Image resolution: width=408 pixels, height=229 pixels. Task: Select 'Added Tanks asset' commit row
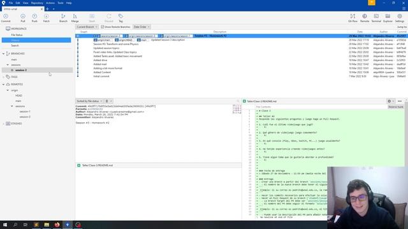(x=242, y=56)
